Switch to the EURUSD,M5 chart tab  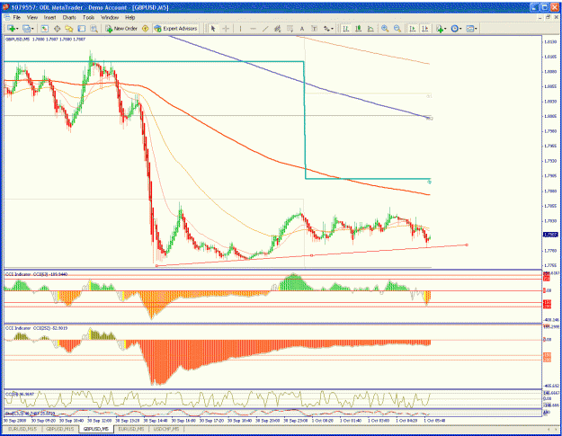point(130,429)
